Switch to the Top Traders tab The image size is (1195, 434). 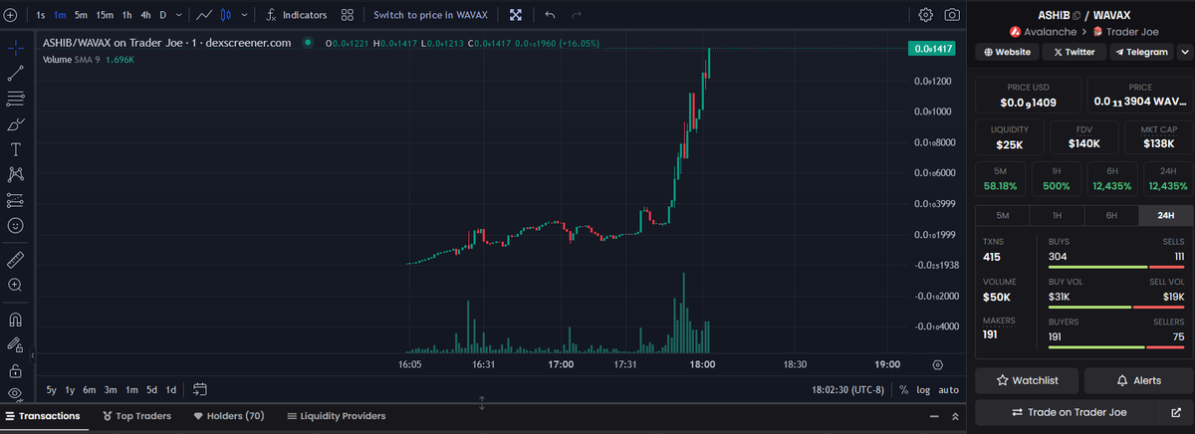(136, 416)
